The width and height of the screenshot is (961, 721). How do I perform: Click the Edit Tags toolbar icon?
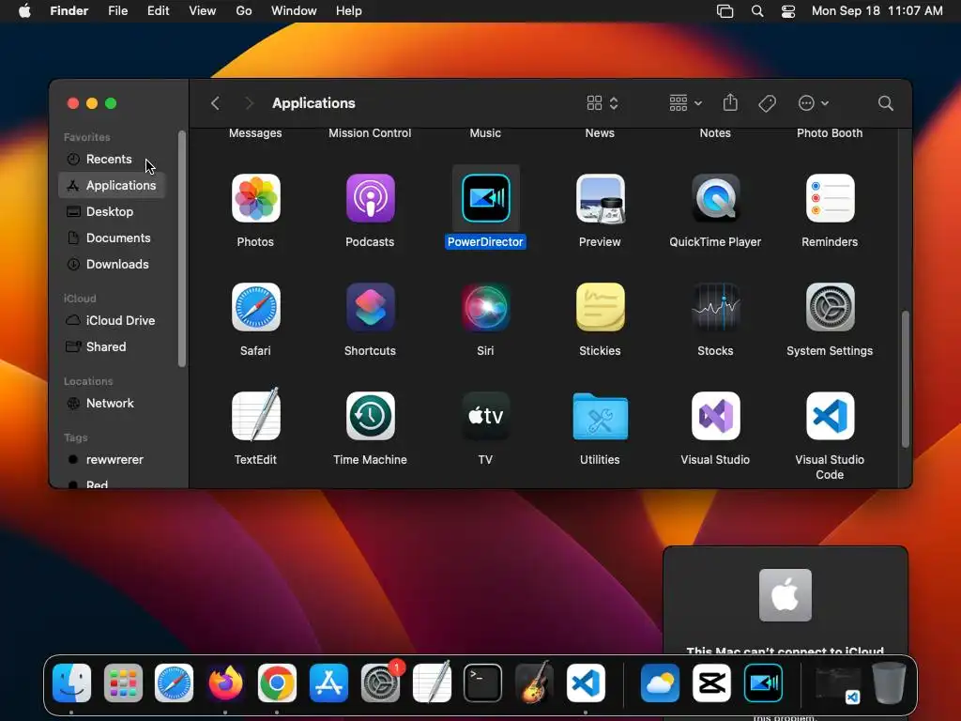[x=767, y=103]
